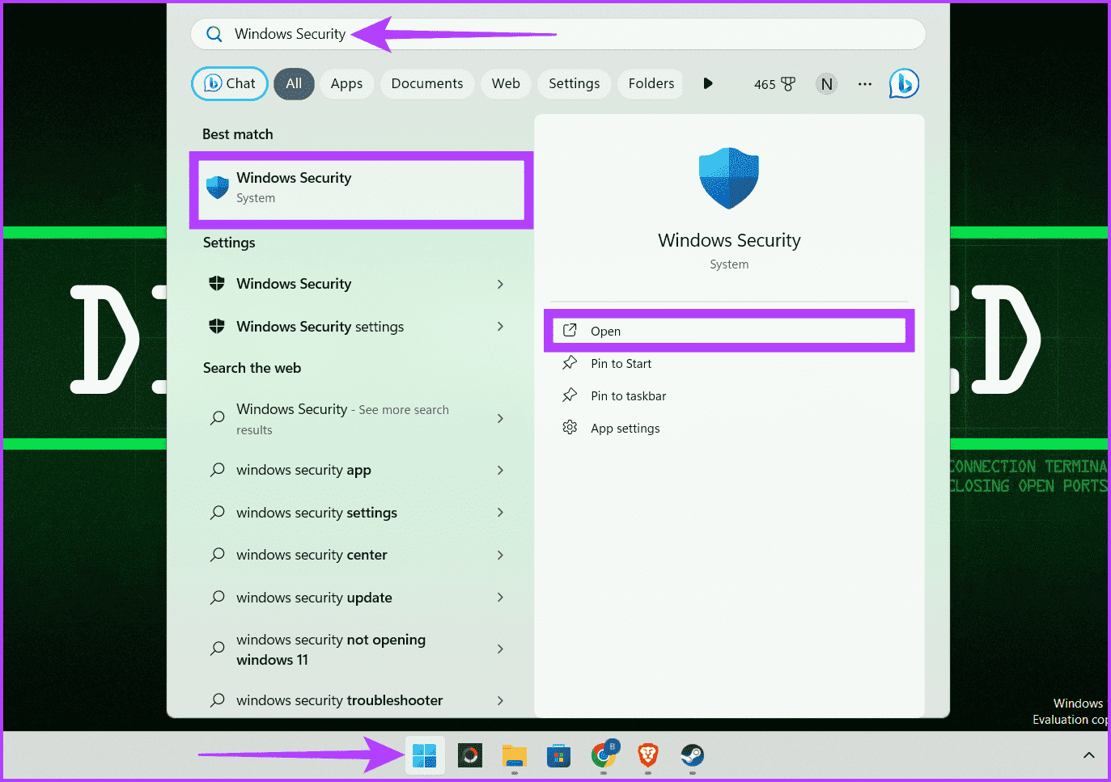Click the Settings-section Windows Security shield icon

[217, 283]
